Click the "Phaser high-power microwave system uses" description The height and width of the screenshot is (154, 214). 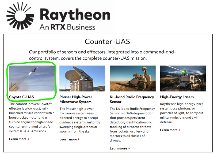point(80,120)
